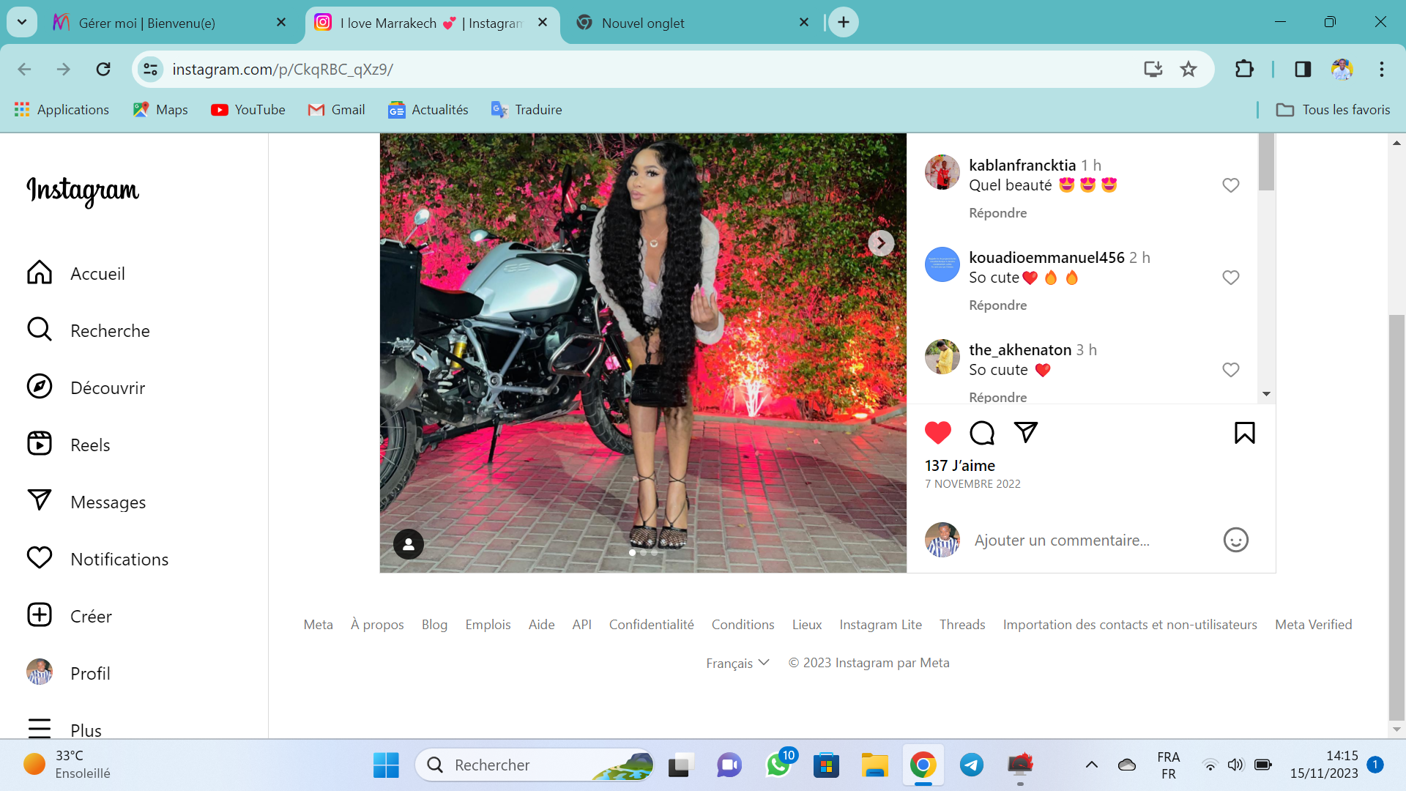Click the comments panel scrollbar thumb

point(1266,163)
